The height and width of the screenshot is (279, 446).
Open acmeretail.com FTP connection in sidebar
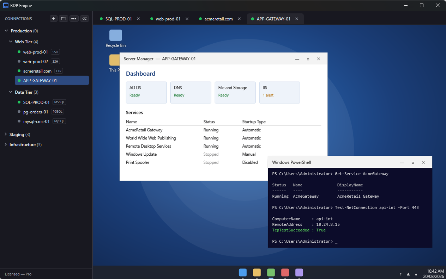(x=52, y=71)
